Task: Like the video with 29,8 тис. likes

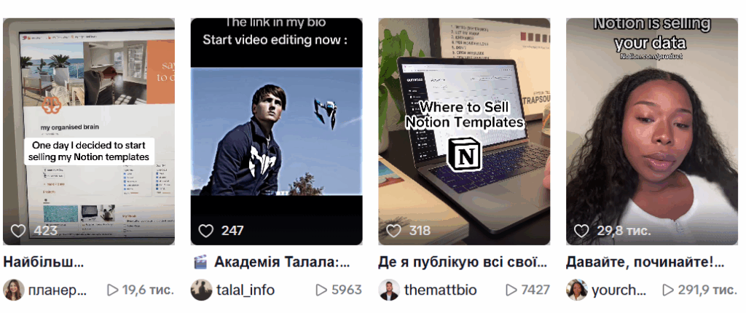Action: [x=581, y=231]
